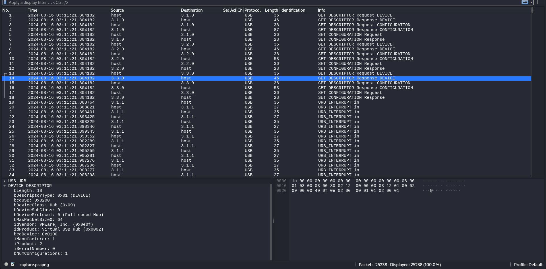Click hex byte row 0010 in bytes pane
This screenshot has width=546, height=269.
click(353, 186)
